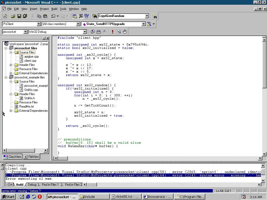This screenshot has height=200, width=267.
Task: Create a new text file icon
Action: coord(5,16)
